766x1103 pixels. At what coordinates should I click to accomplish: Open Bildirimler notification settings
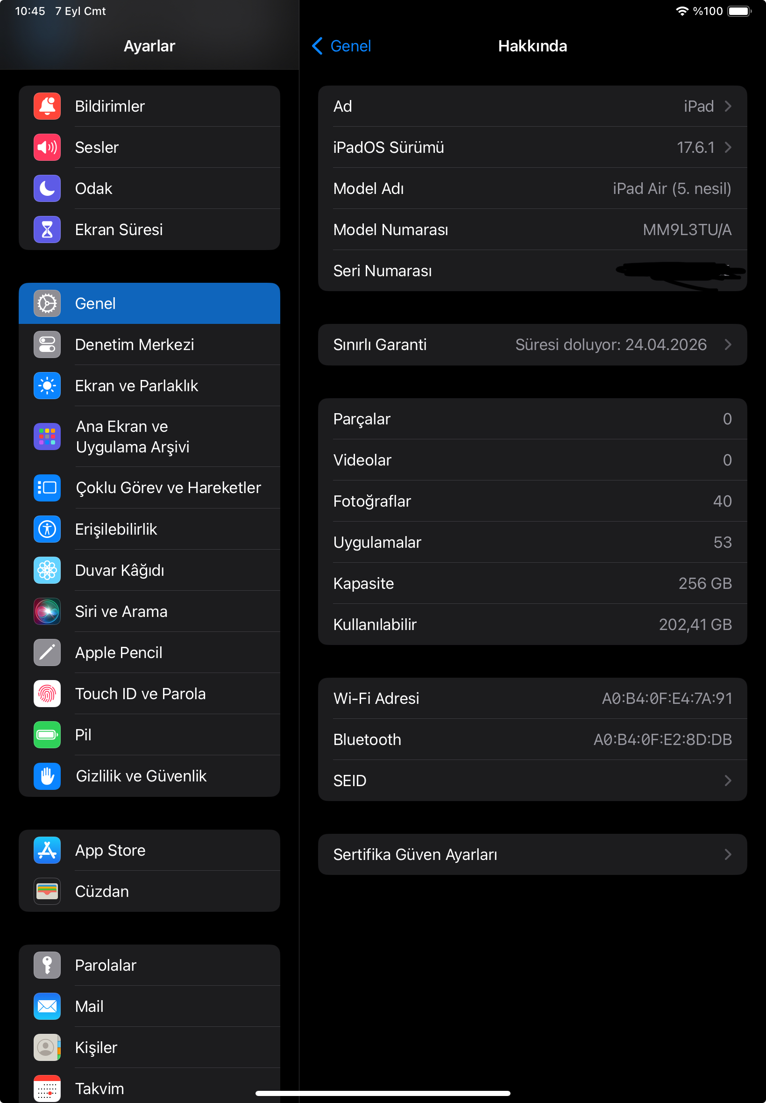[x=47, y=106]
